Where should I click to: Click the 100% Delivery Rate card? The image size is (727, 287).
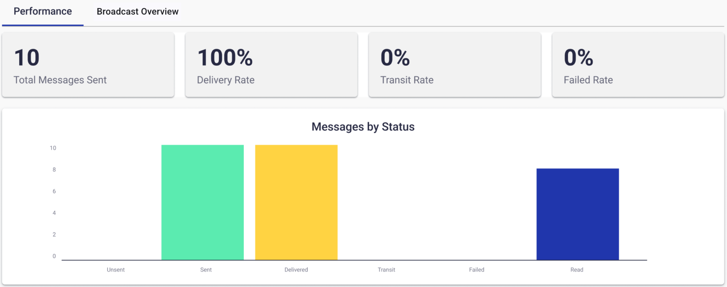[272, 64]
